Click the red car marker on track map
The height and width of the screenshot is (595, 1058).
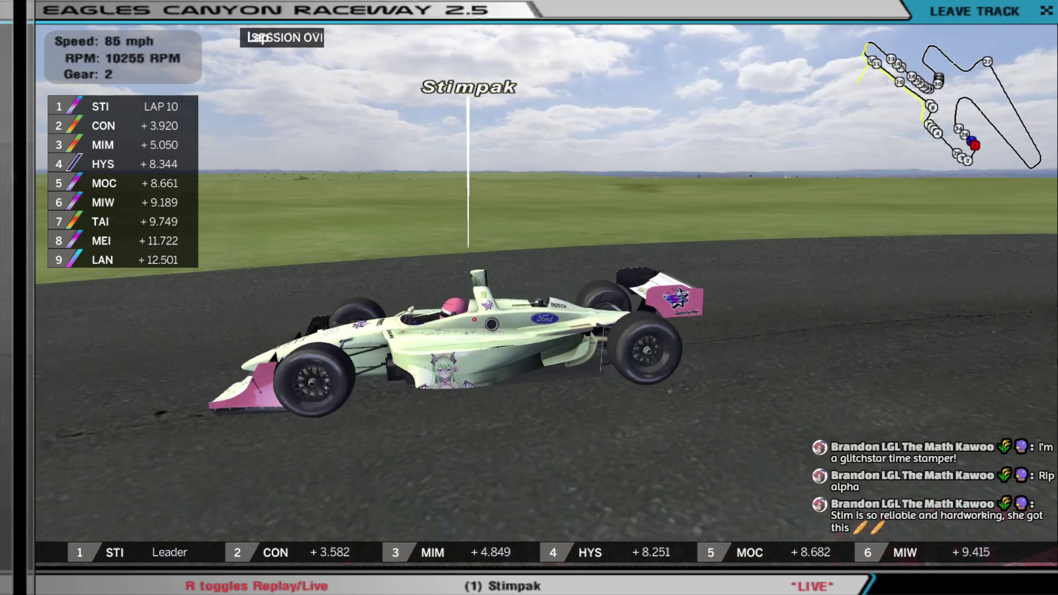(x=975, y=145)
